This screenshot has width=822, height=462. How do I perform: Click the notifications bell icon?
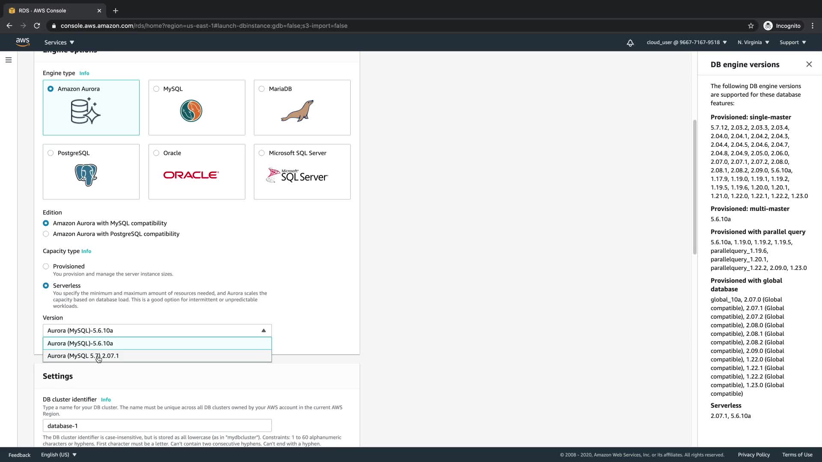(x=630, y=43)
